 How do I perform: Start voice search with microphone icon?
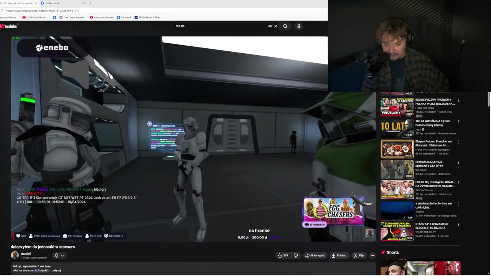click(x=298, y=26)
